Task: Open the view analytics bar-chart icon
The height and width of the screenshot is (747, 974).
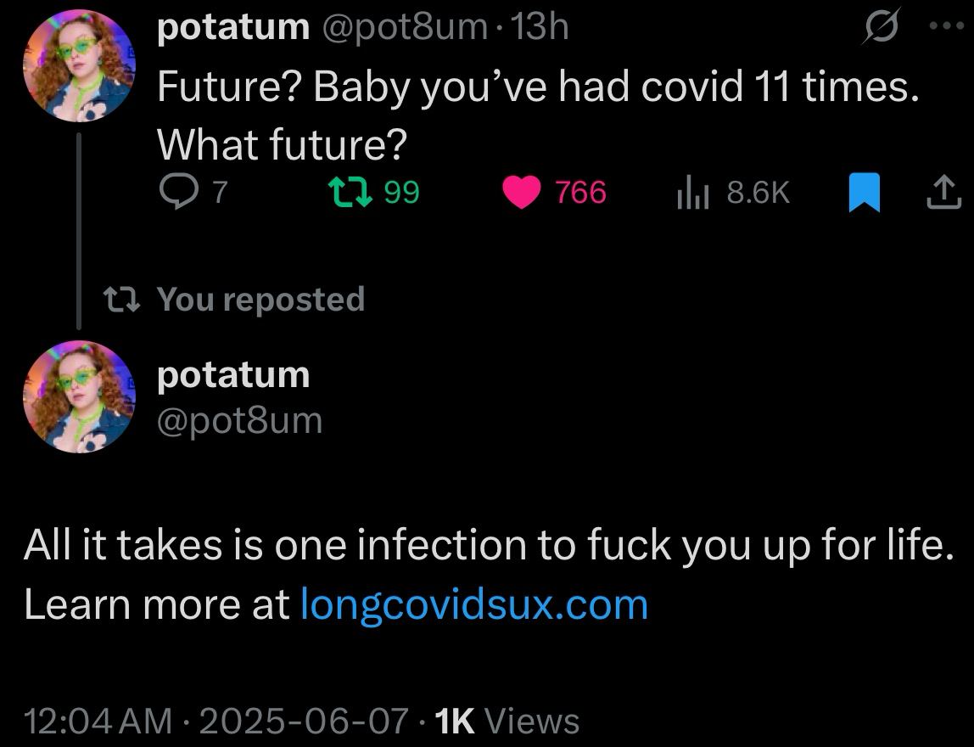Action: (693, 194)
